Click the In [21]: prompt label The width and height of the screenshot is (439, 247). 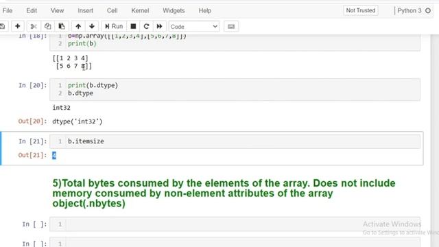32,141
